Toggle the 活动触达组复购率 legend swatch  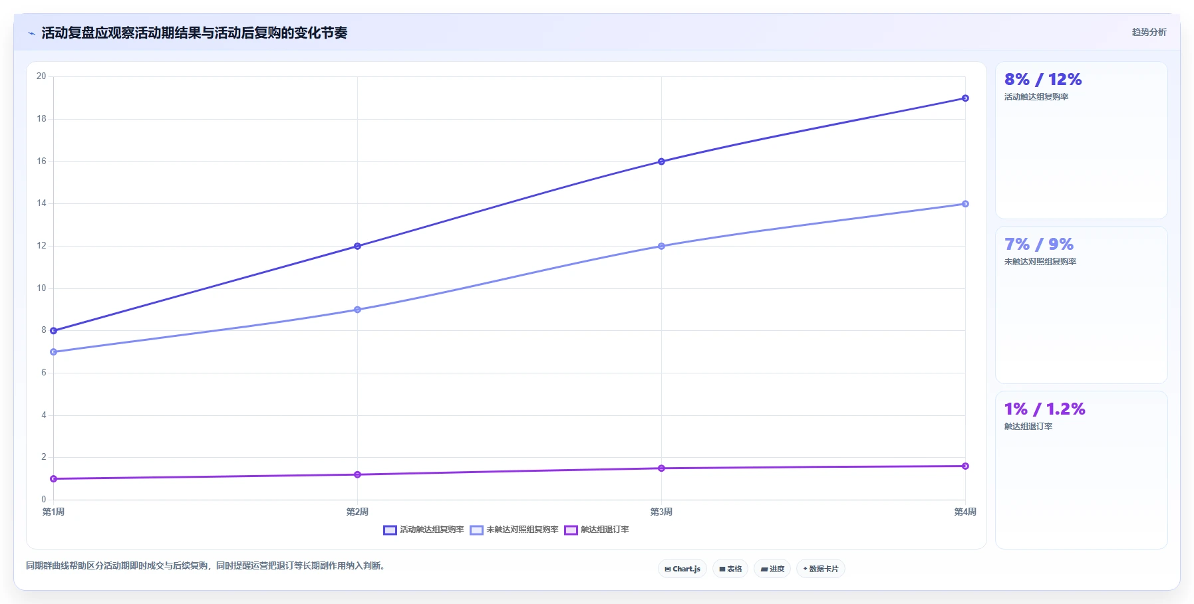click(x=390, y=530)
